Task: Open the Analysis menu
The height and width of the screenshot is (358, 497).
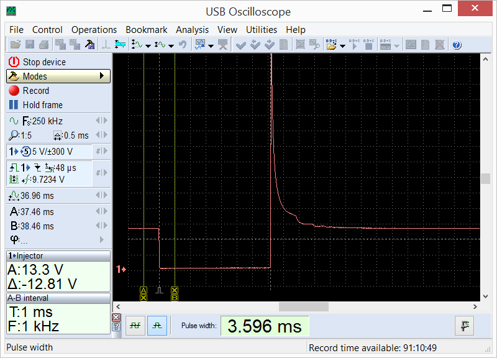Action: pyautogui.click(x=192, y=30)
